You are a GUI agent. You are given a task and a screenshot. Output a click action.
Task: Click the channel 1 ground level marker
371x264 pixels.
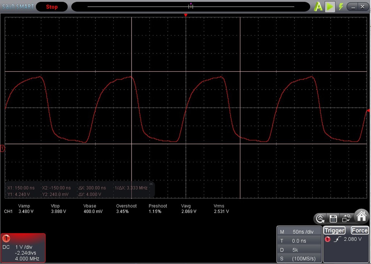tap(2, 149)
